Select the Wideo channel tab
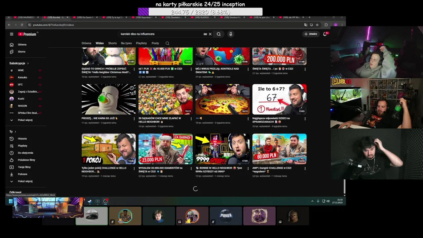 tap(99, 43)
